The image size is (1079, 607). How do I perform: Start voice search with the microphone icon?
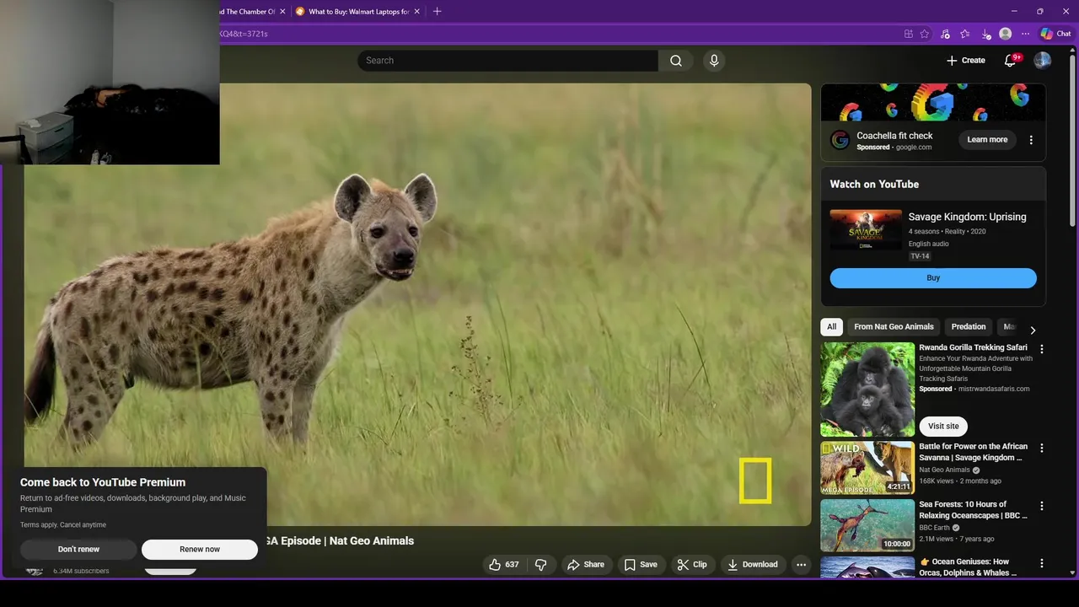point(714,61)
